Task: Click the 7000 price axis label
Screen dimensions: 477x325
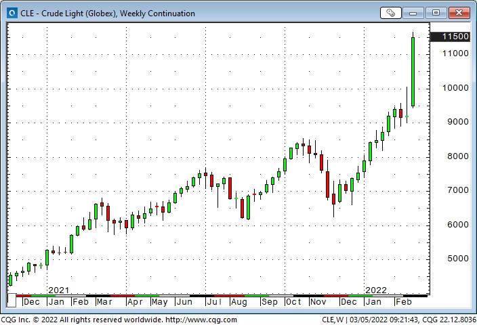Action: 458,190
